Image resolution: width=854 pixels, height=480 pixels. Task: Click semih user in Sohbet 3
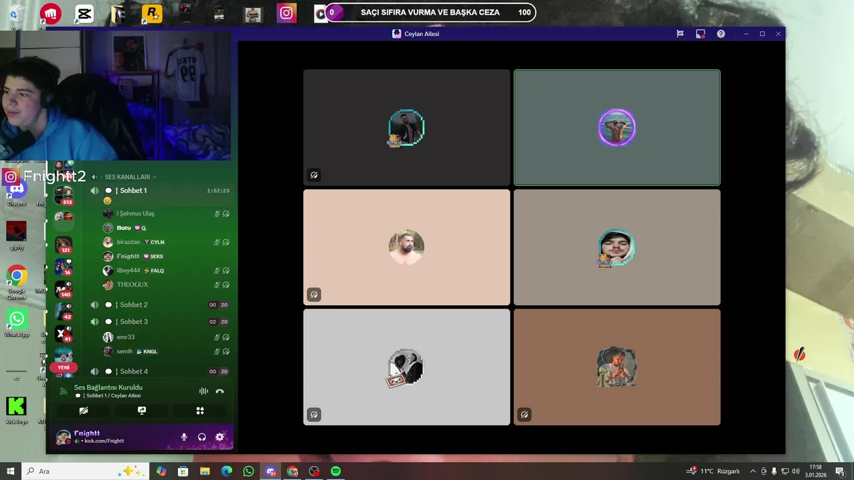(167, 351)
